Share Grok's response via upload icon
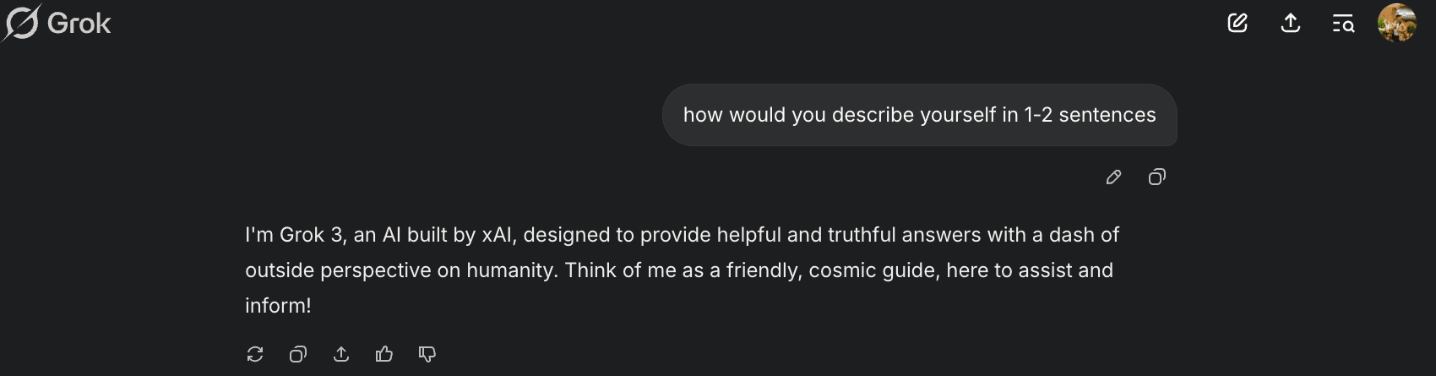The height and width of the screenshot is (376, 1436). coord(341,354)
